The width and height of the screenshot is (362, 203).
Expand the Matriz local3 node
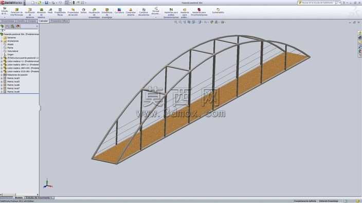pos(2,78)
